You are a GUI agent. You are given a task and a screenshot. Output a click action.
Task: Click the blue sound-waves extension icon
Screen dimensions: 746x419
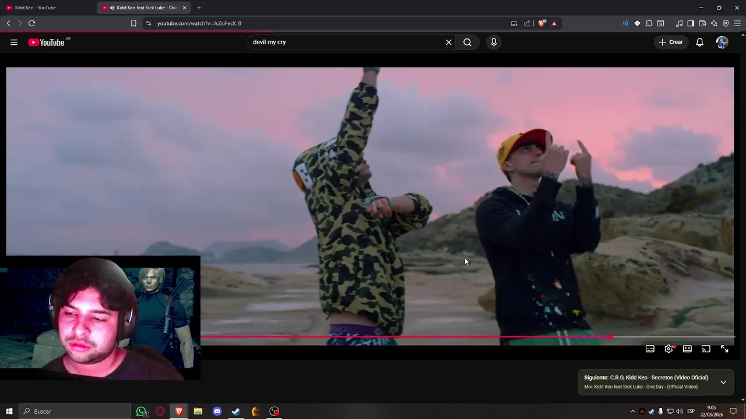click(625, 23)
